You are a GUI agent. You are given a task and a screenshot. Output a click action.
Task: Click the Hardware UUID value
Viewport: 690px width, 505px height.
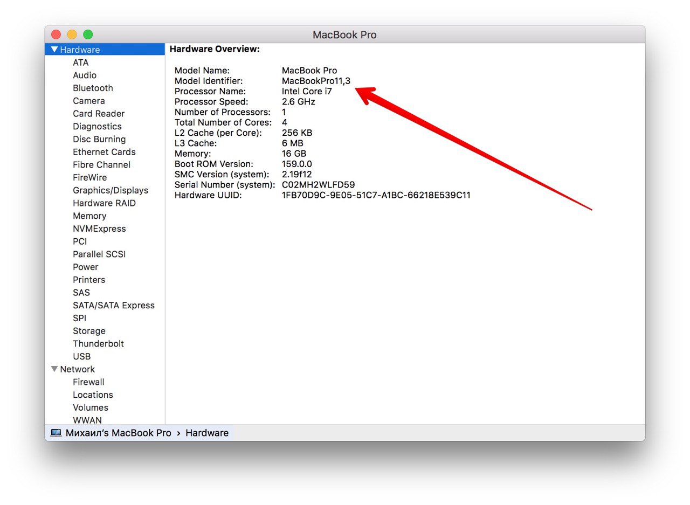click(x=376, y=195)
